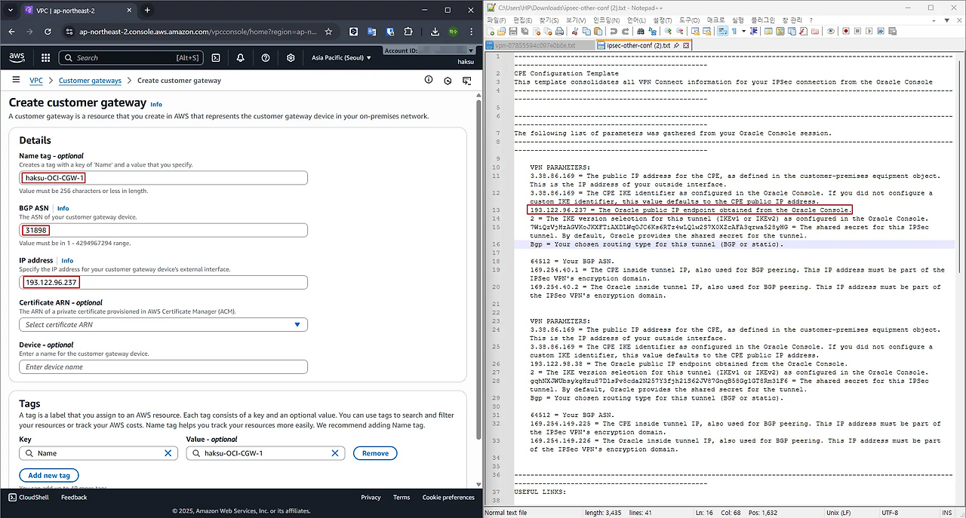
Task: Toggle word wrap in Notepad++ toolbar
Action: tap(724, 31)
